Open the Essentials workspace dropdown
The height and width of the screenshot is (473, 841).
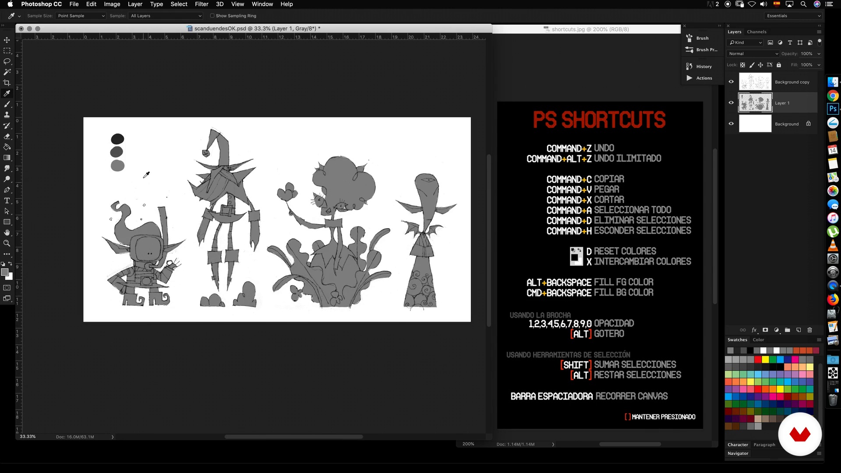(793, 16)
